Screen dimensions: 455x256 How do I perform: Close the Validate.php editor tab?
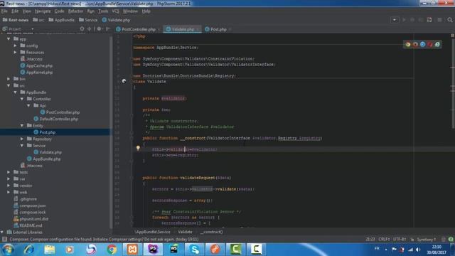[198, 29]
